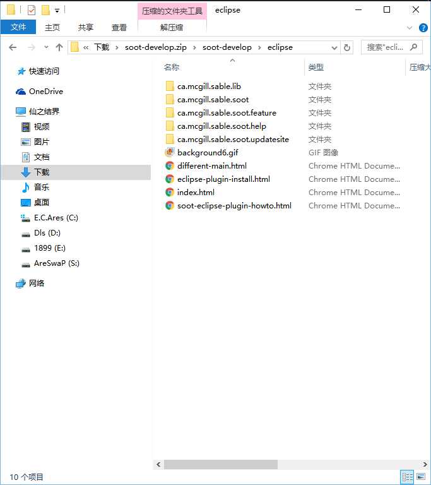The width and height of the screenshot is (431, 485).
Task: Click horizontal scrollbar left arrow
Action: coord(158,464)
